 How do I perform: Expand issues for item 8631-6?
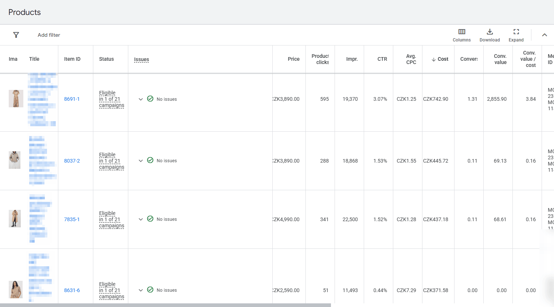click(x=141, y=290)
